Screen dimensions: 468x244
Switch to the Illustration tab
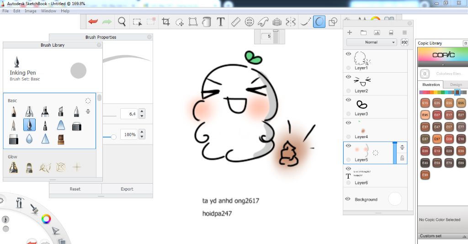tap(431, 85)
